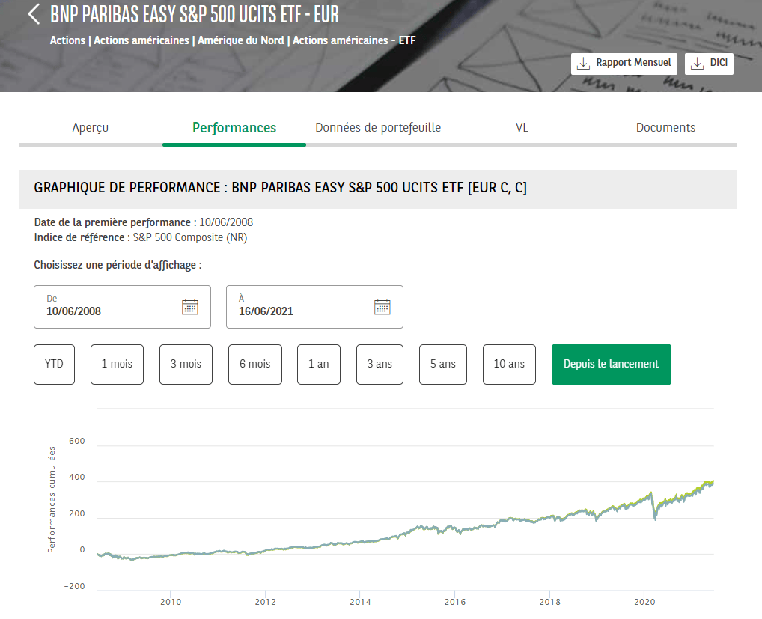Select the 1 an period
The image size is (762, 619).
(319, 365)
